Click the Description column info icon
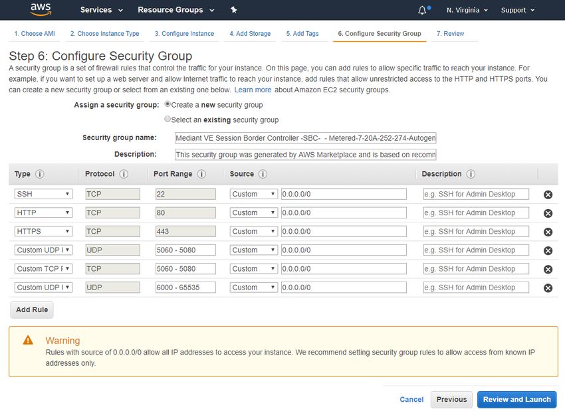This screenshot has height=417, width=565. click(471, 174)
